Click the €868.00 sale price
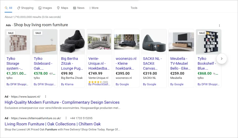Viewport: 238px width, 138px height. (x=205, y=73)
